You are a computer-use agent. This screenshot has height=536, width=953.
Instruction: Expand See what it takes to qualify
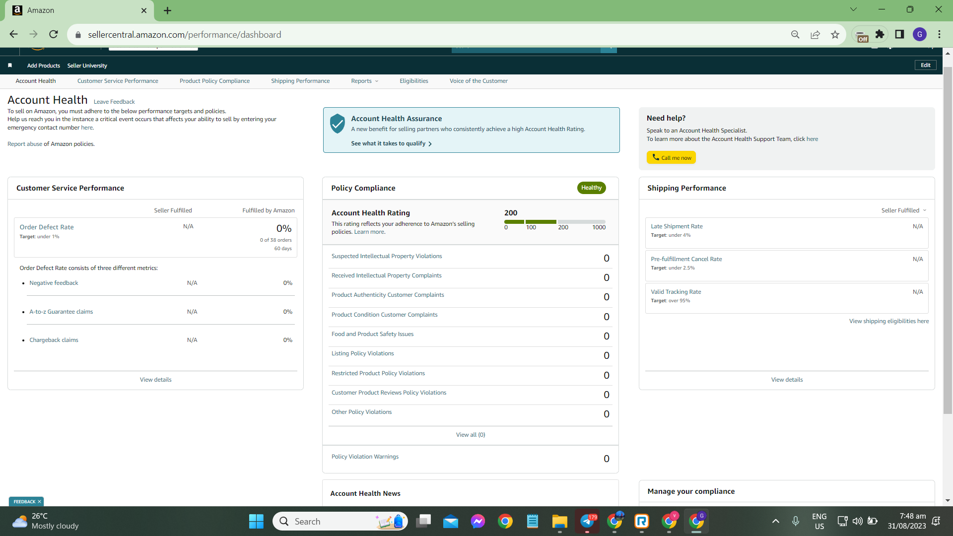391,143
